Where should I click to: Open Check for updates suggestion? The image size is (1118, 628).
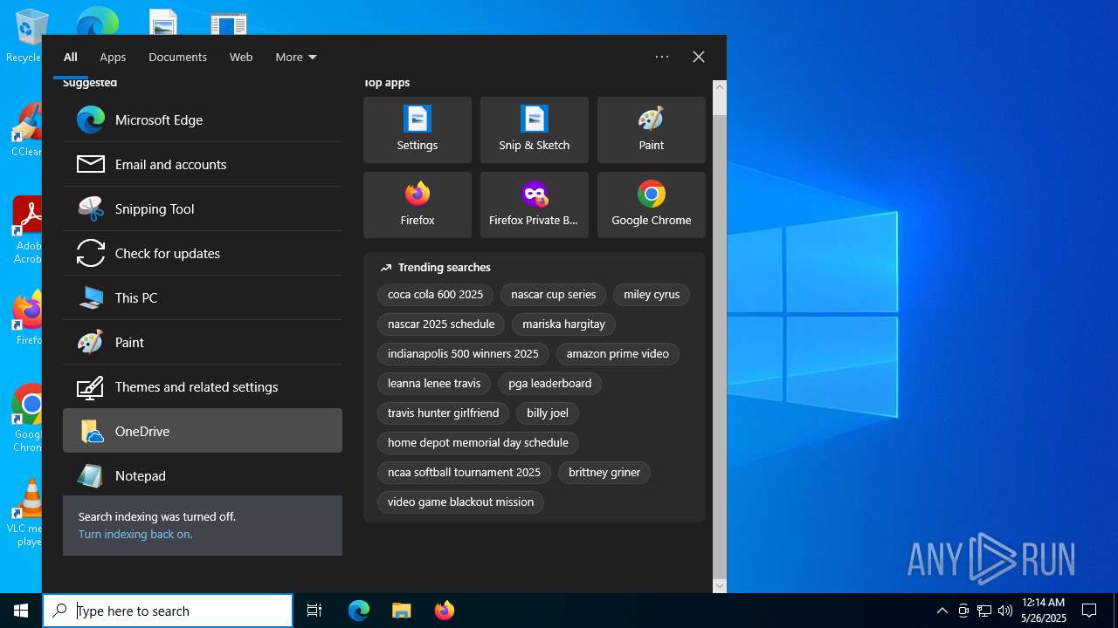(203, 253)
